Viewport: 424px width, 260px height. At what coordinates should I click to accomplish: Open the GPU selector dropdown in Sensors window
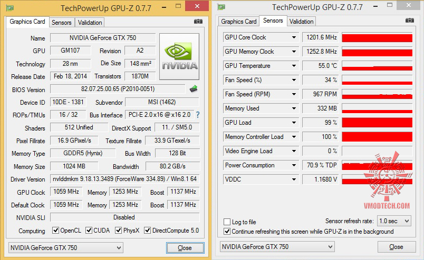331,247
